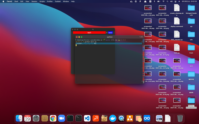199x124 pixels.
Task: Open the Contacts app in Dock
Action: click(44, 118)
